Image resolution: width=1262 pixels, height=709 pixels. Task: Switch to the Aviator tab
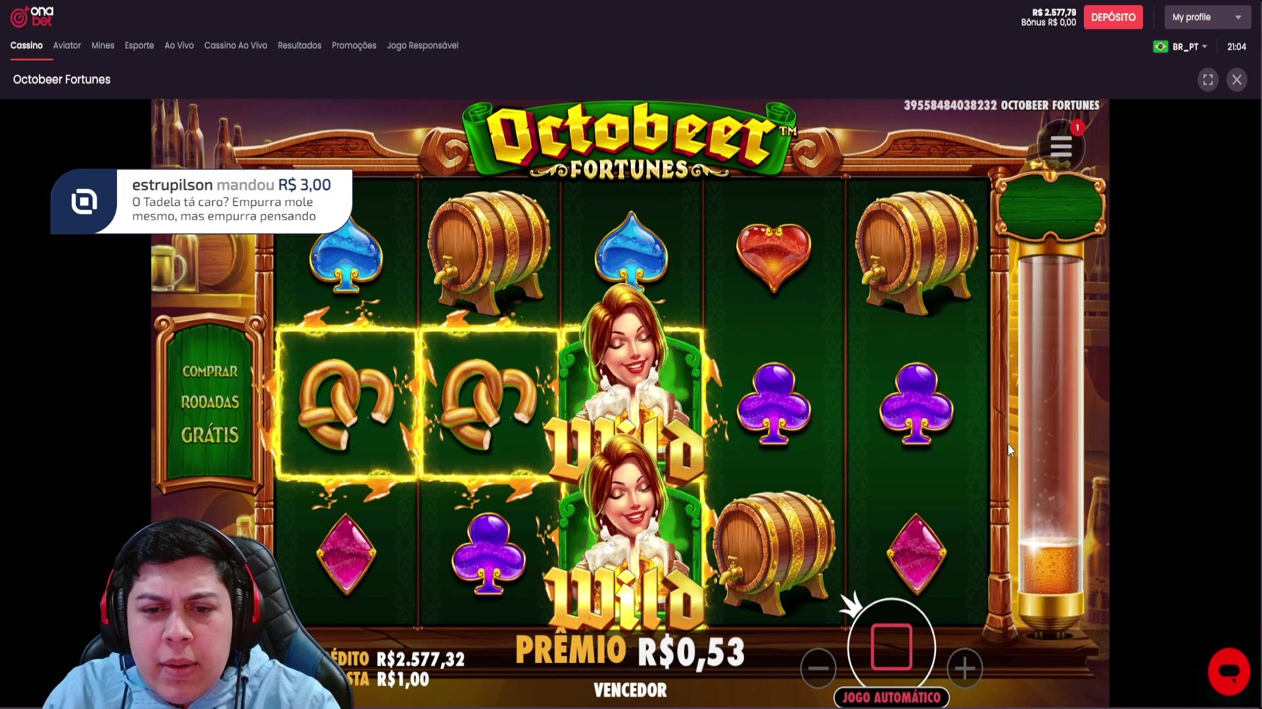(x=67, y=45)
